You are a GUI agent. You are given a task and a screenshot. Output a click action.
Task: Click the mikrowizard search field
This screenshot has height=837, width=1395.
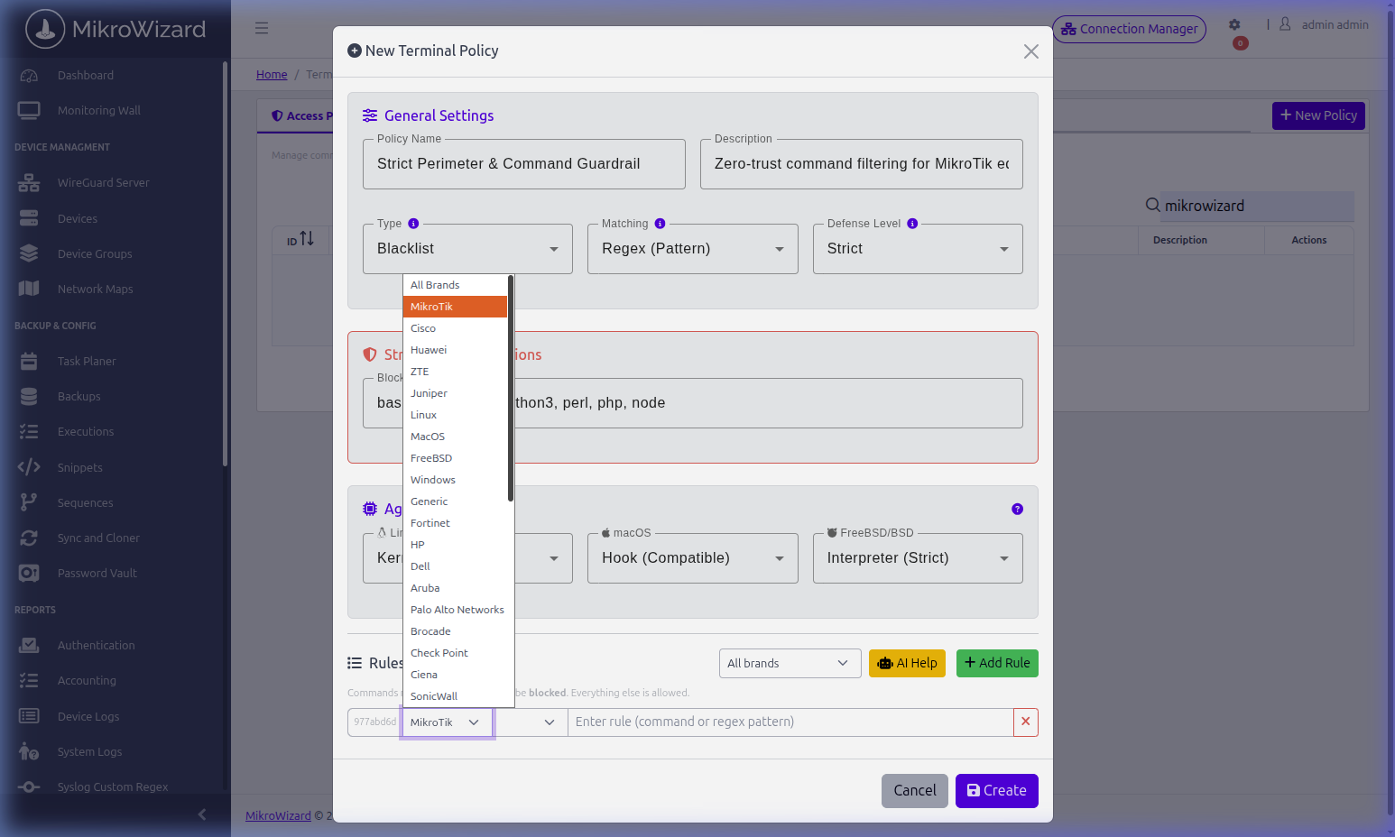1258,206
